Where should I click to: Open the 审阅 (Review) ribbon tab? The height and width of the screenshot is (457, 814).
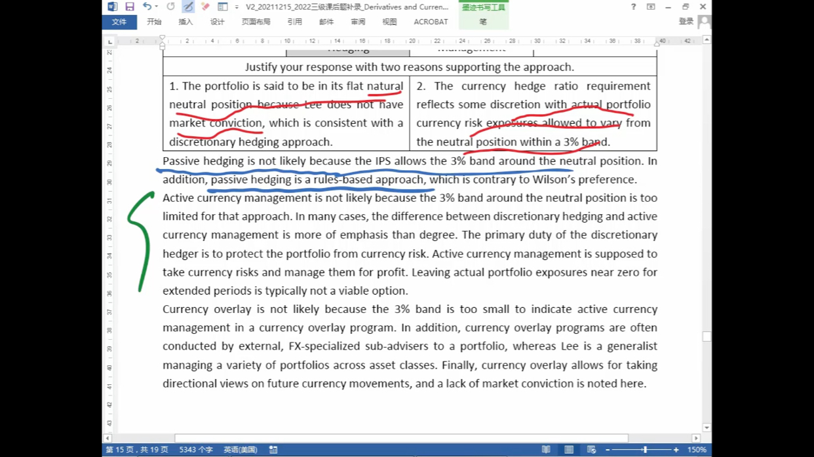click(358, 22)
